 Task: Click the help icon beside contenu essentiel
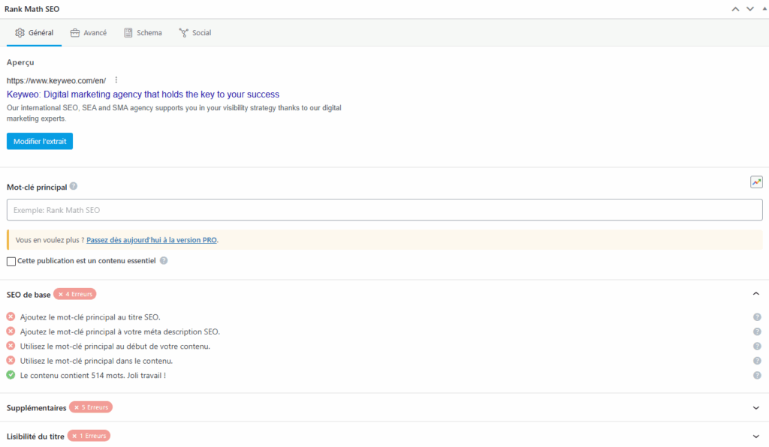[162, 260]
